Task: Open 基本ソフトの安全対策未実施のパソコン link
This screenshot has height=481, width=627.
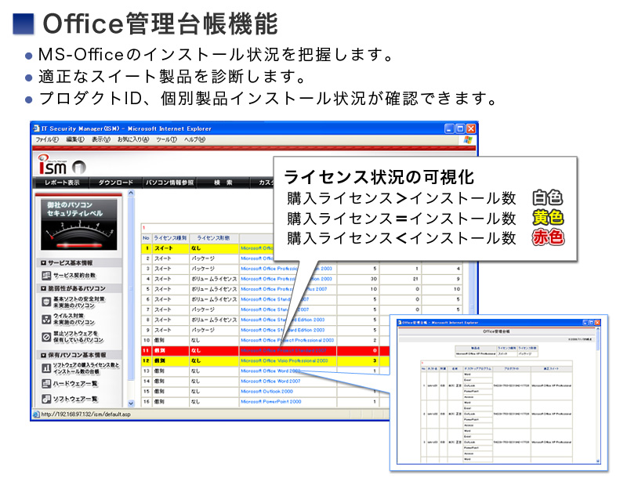Action: point(79,302)
